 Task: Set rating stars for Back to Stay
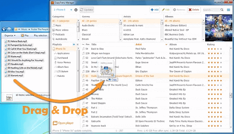coord(215,49)
